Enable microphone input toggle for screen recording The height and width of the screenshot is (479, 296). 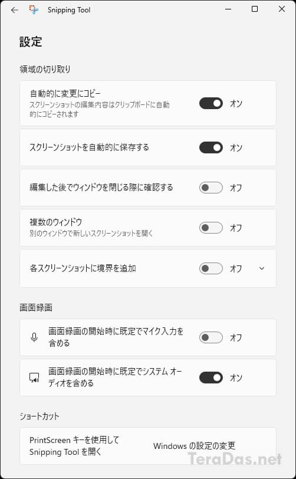[x=211, y=337]
